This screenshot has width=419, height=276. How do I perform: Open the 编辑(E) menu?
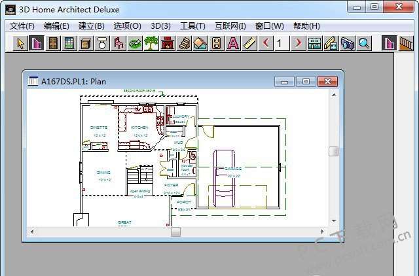56,26
